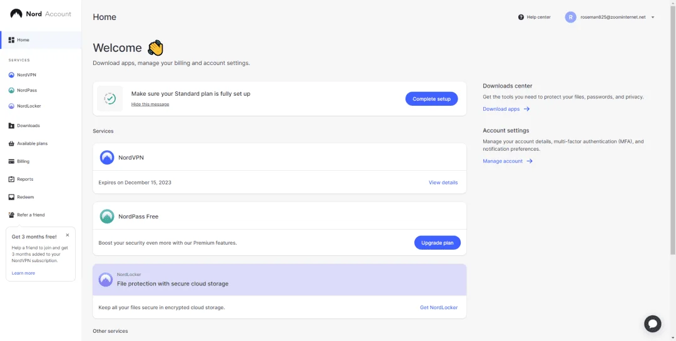Click the NordVPN icon in the sidebar

tap(12, 75)
